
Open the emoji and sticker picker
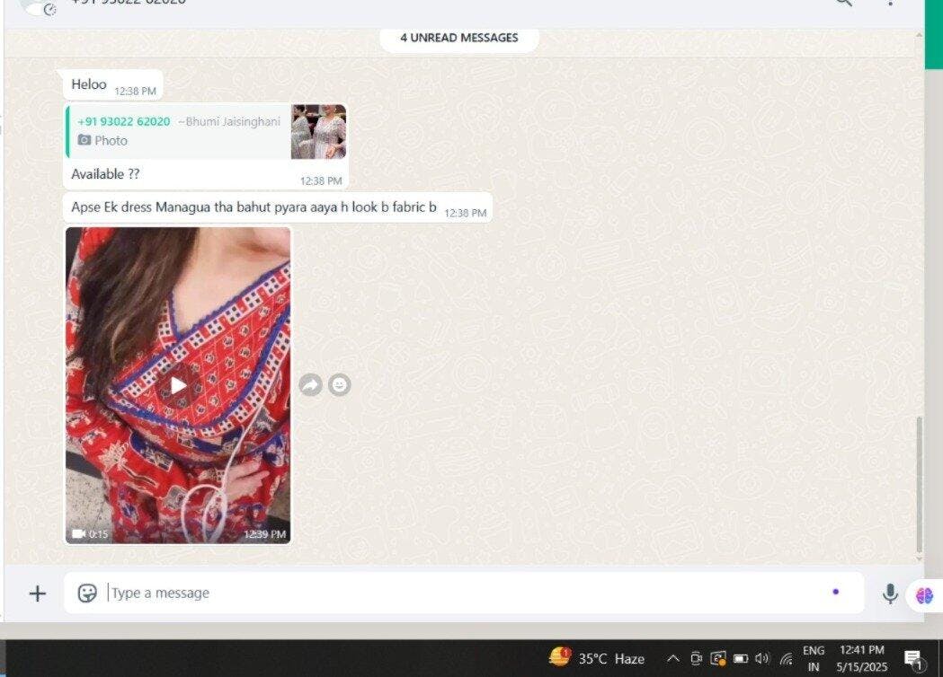[x=87, y=593]
